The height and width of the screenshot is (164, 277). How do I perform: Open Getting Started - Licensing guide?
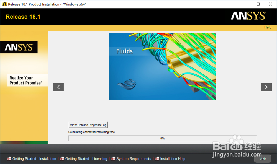pos(86,159)
